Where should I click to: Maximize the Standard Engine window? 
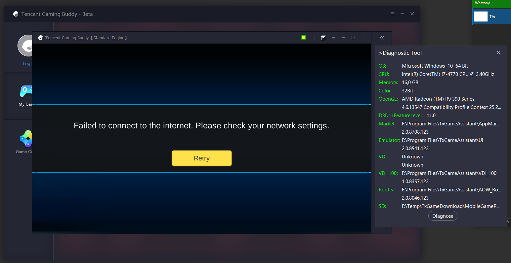coord(353,38)
